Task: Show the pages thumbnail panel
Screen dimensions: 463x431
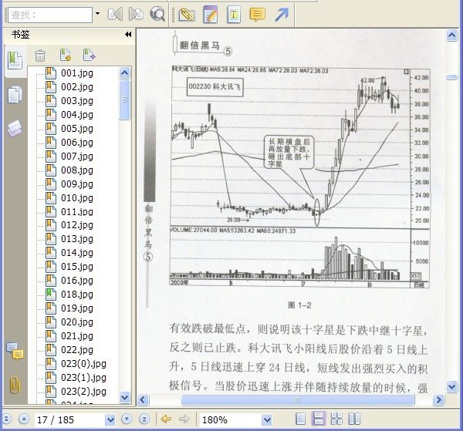Action: point(15,95)
